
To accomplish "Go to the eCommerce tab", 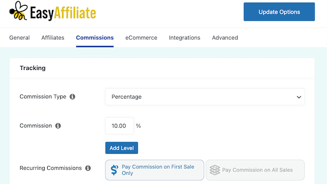I will pyautogui.click(x=141, y=38).
